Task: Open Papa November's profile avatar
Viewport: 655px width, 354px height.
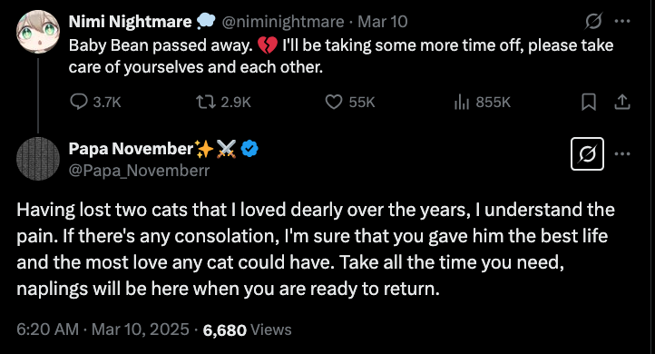Action: pos(38,159)
